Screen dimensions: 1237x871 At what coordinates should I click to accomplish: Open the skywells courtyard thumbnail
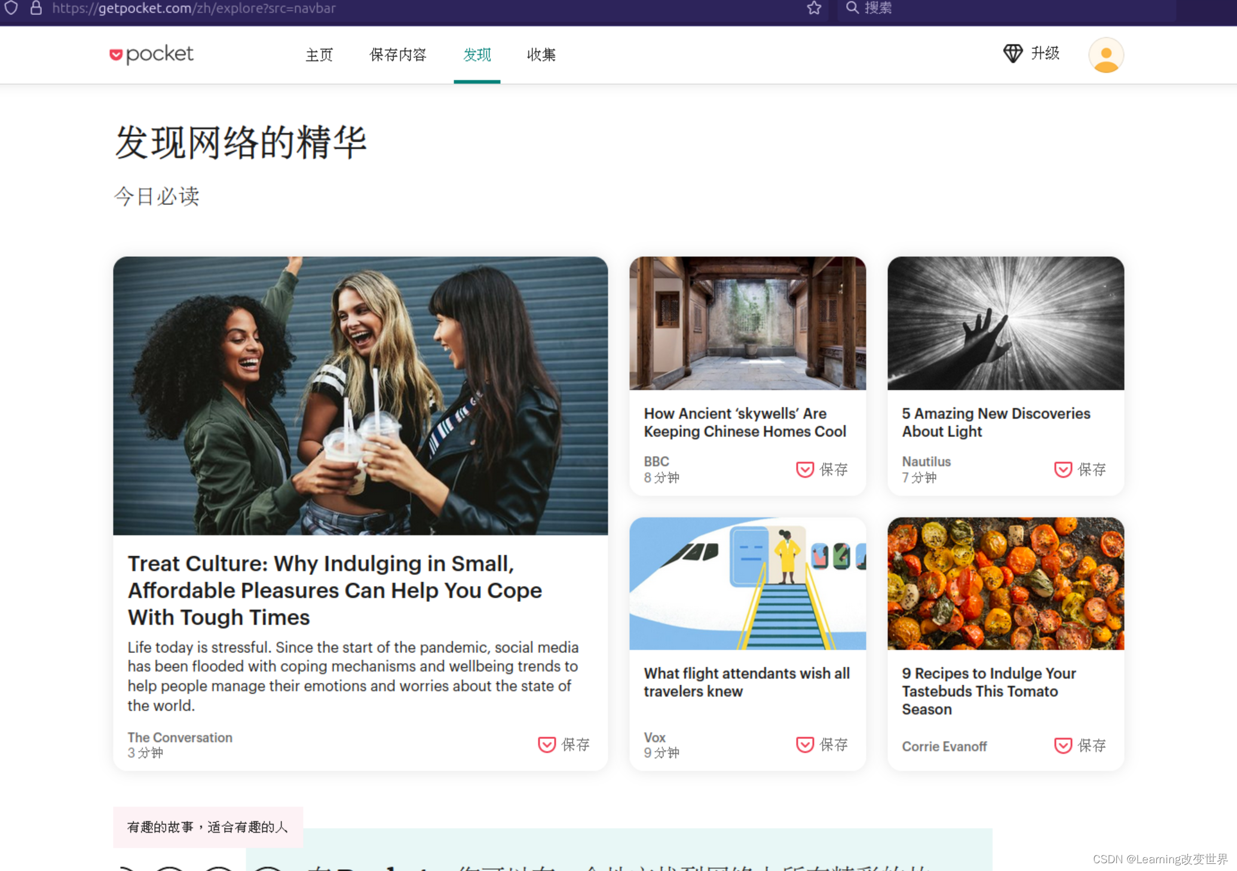[x=747, y=323]
